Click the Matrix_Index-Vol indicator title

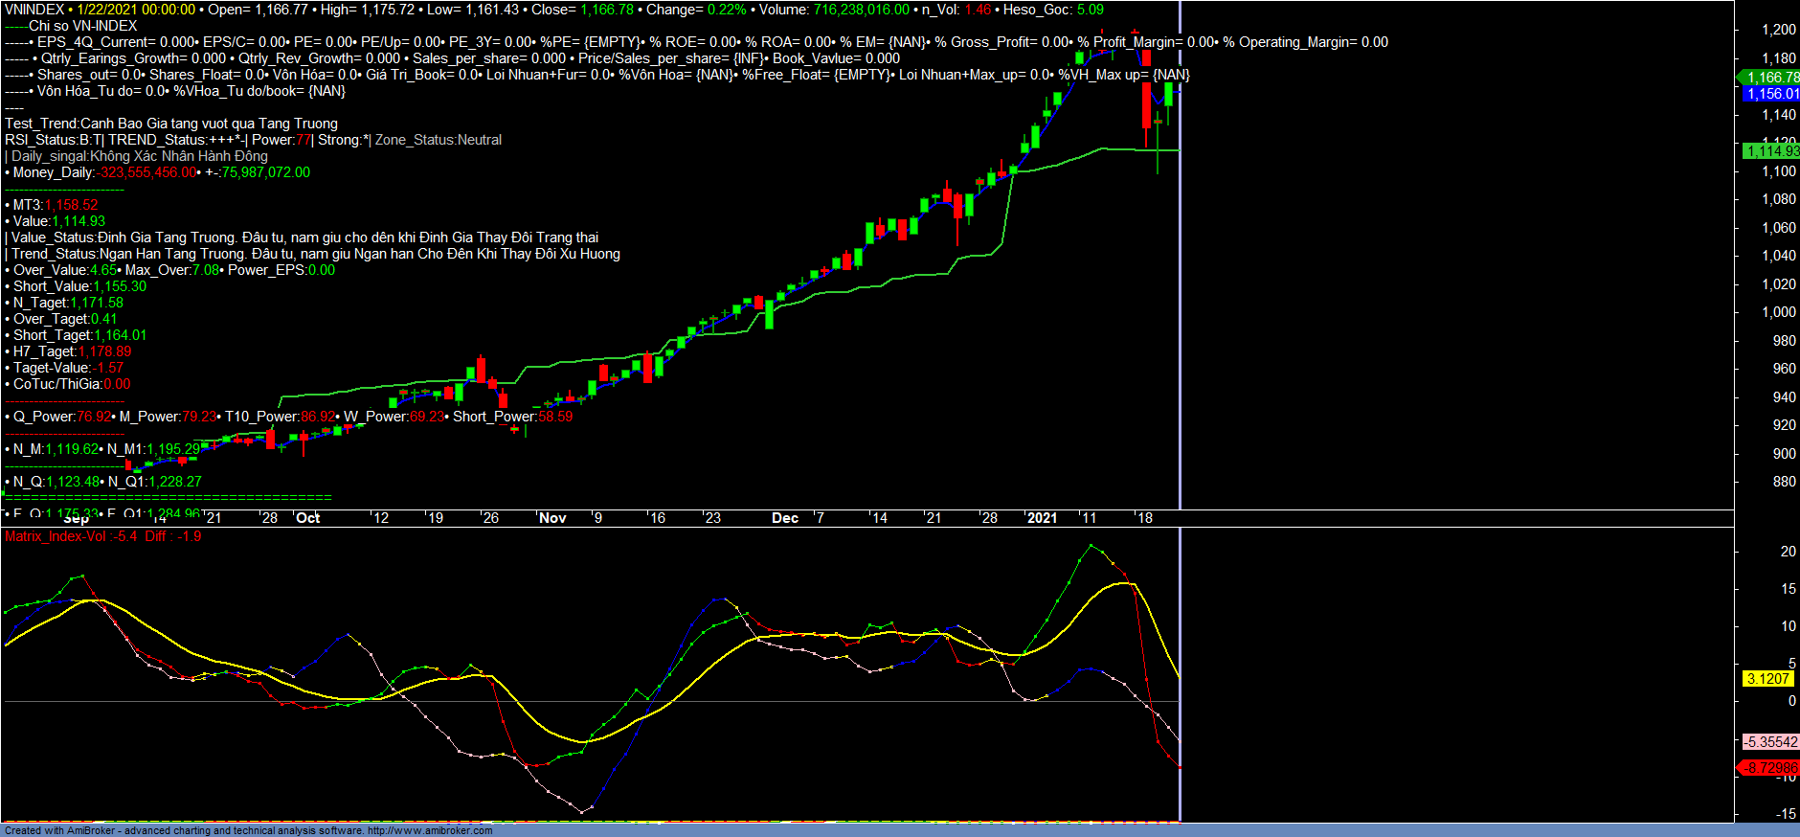pyautogui.click(x=56, y=536)
